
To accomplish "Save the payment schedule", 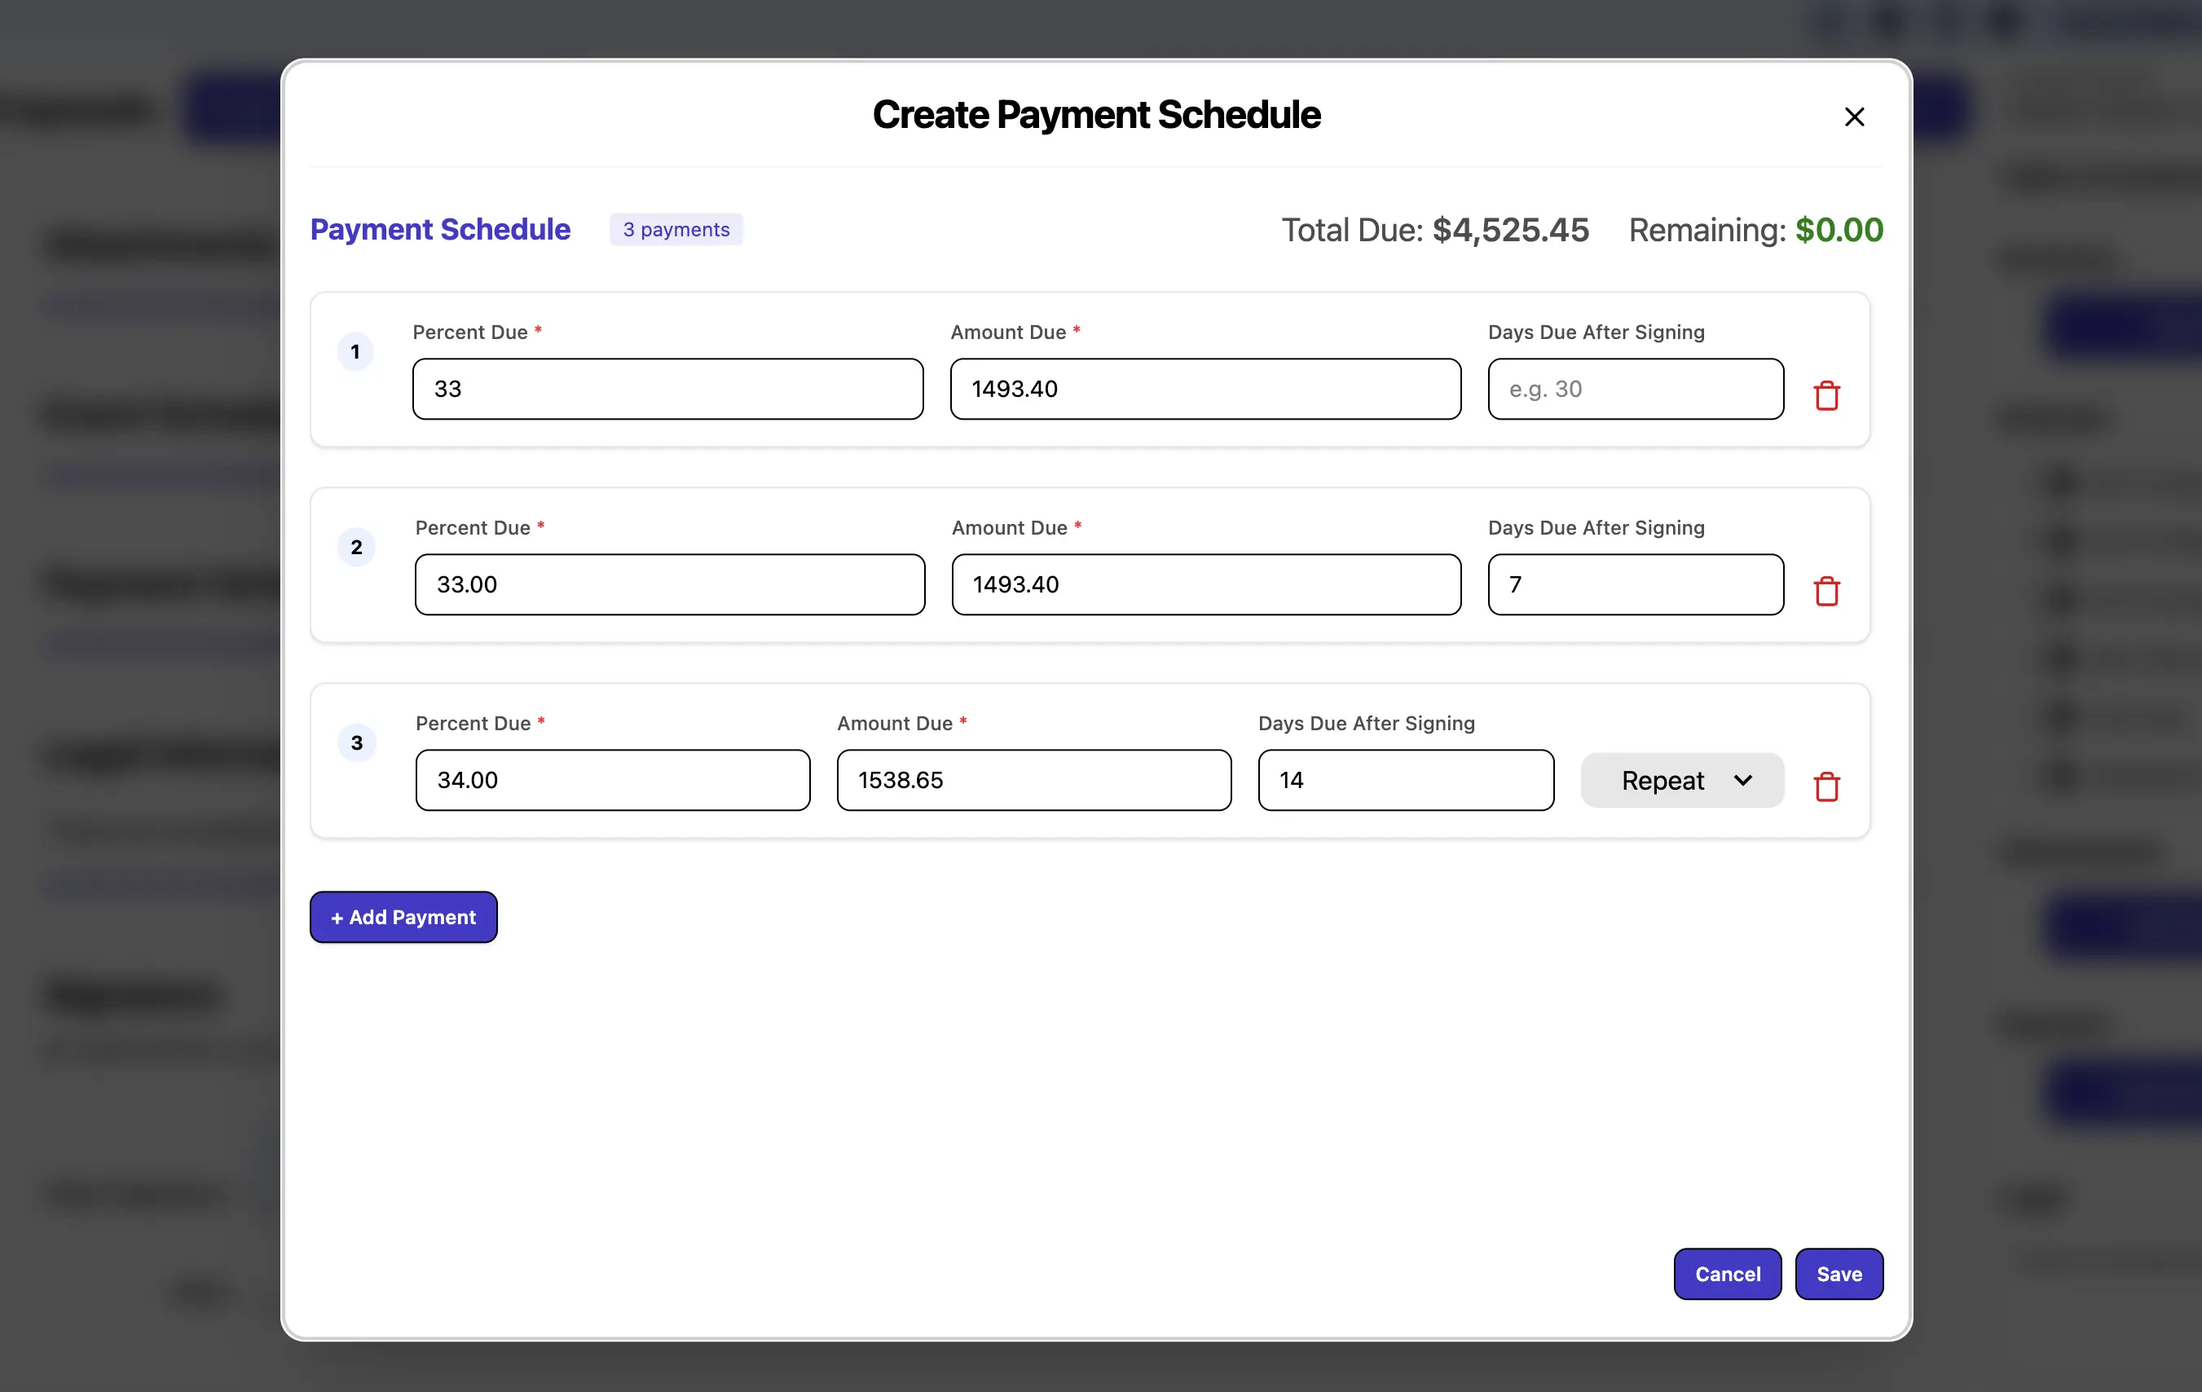I will [x=1839, y=1274].
